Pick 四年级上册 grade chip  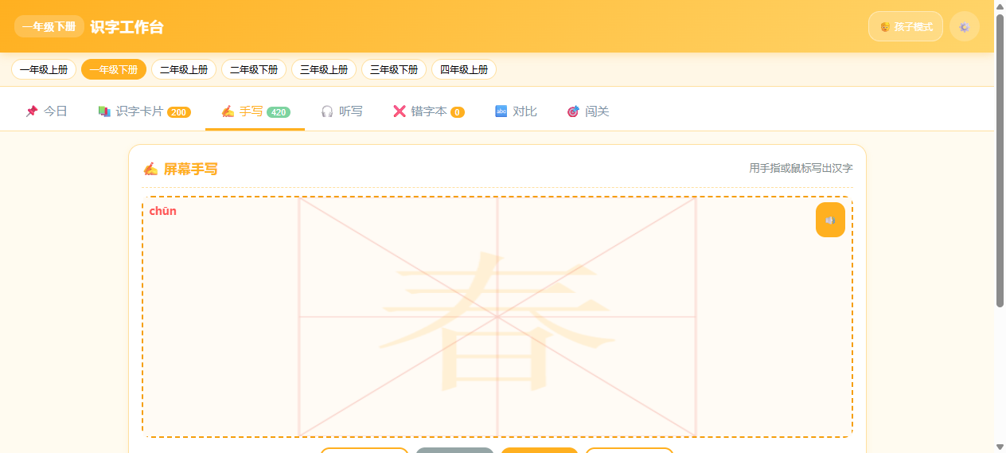[x=464, y=69]
